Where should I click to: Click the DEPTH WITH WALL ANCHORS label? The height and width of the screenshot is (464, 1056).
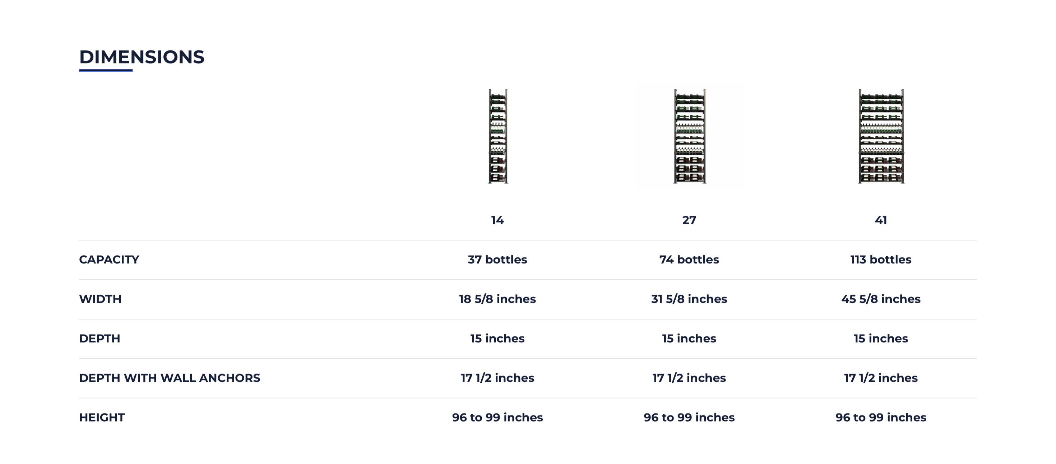(x=169, y=378)
